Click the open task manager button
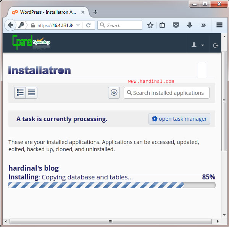 179,119
